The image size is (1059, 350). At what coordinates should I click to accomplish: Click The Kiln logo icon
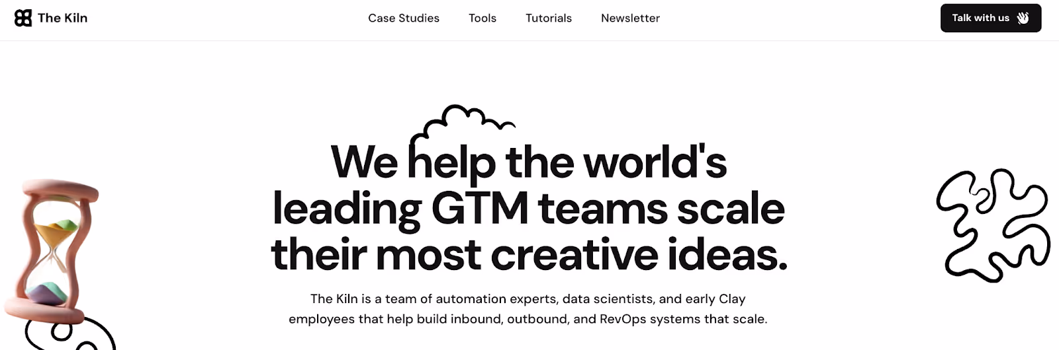pos(23,18)
